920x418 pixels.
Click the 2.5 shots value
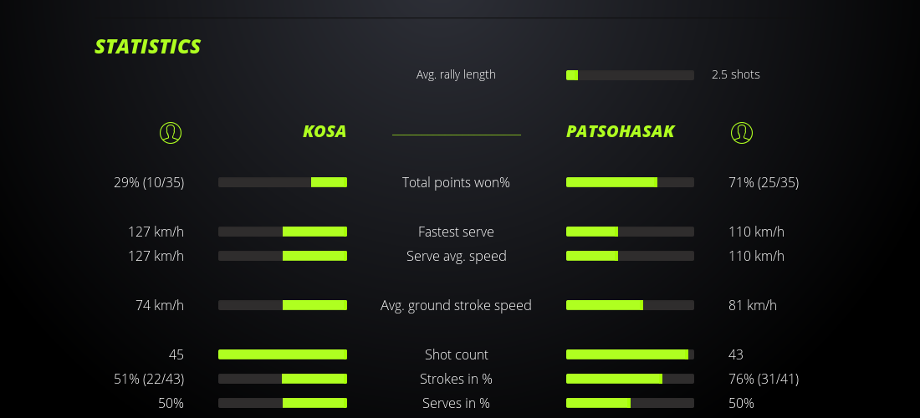[x=736, y=74]
